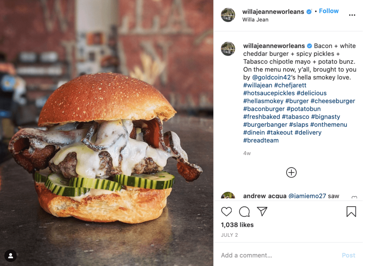Open the #burgerbanger hashtag
The height and width of the screenshot is (266, 368).
click(265, 125)
